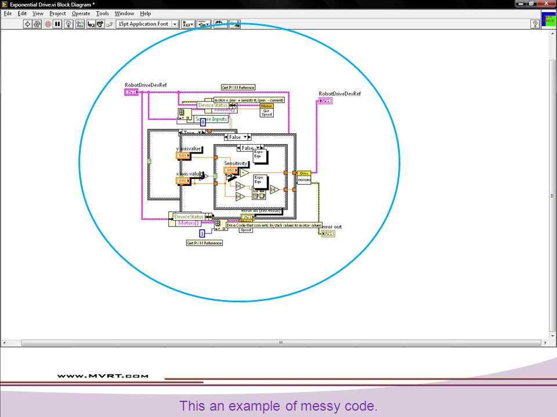This screenshot has height=417, width=557.
Task: Click the Get PWM Reference label below diagram
Action: coord(204,243)
